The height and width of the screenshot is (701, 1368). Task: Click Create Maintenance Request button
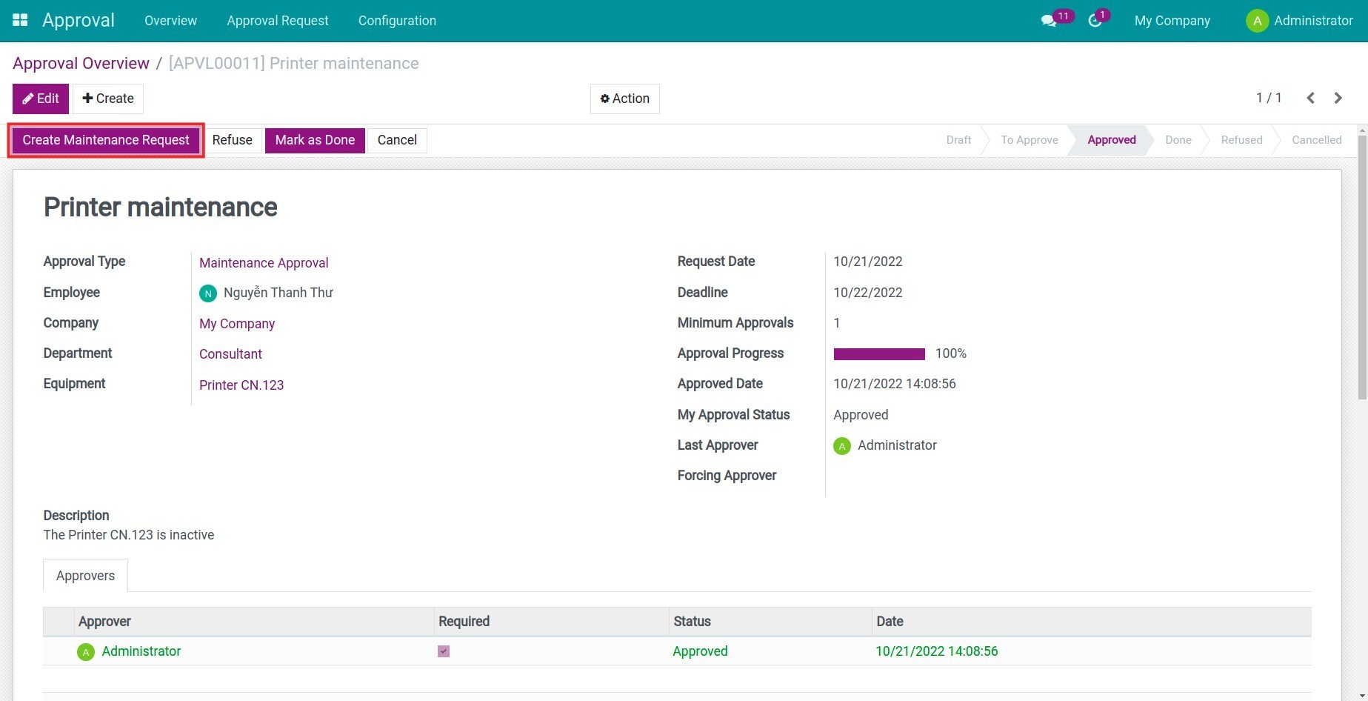(x=105, y=139)
